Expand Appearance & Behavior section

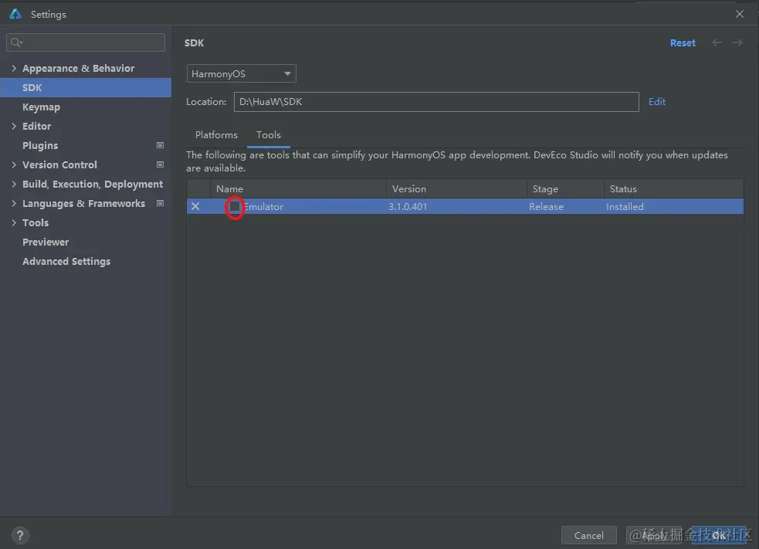tap(14, 68)
